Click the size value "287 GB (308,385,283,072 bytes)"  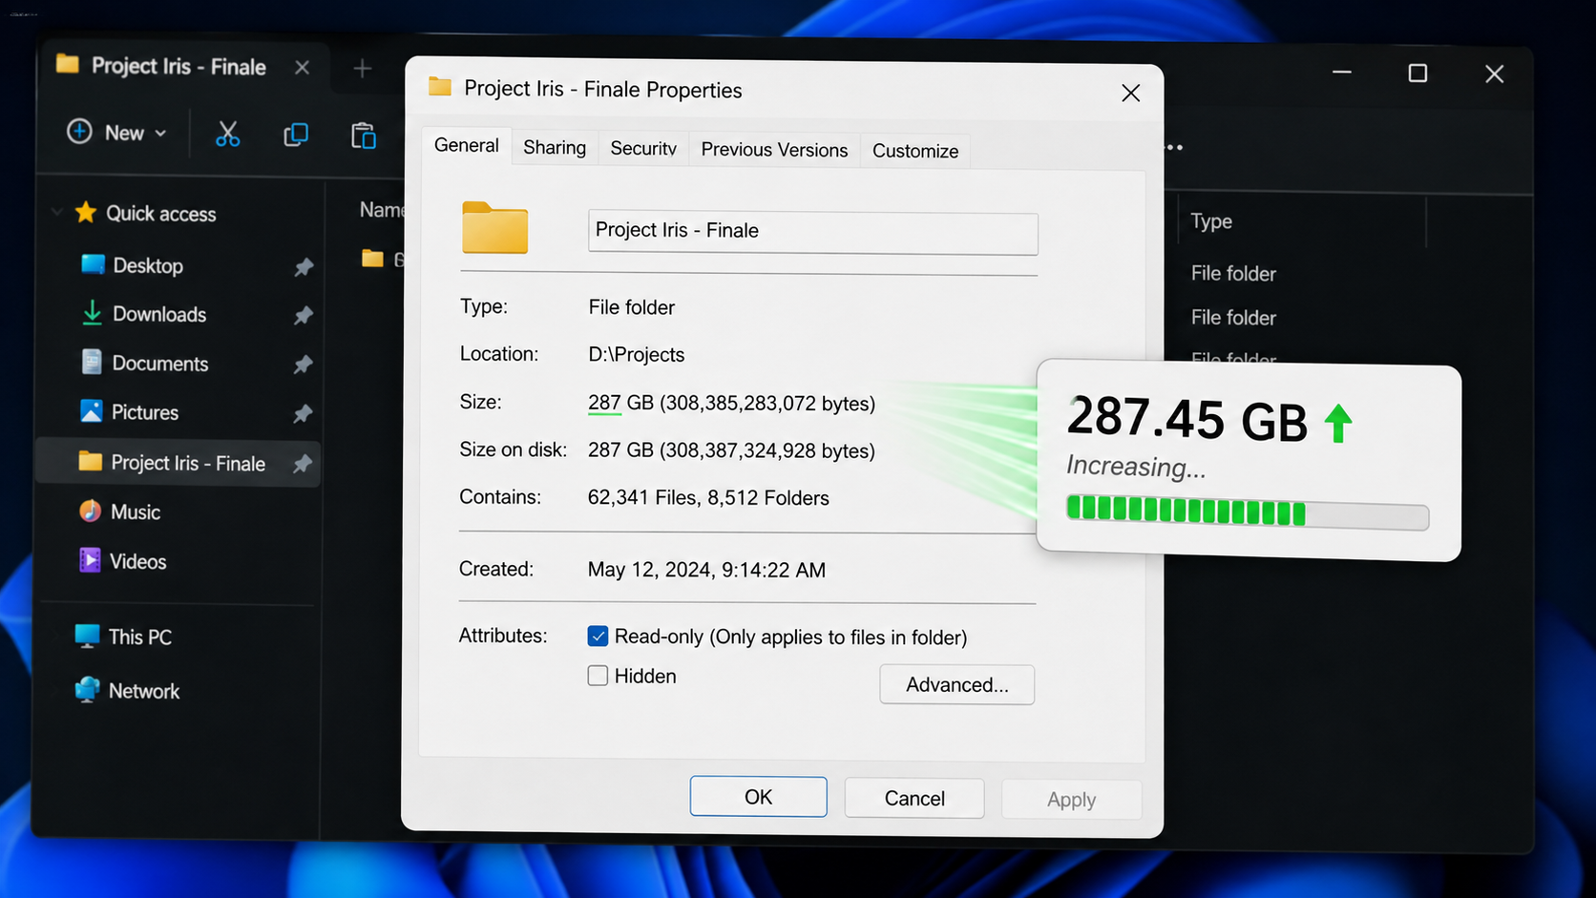point(732,404)
